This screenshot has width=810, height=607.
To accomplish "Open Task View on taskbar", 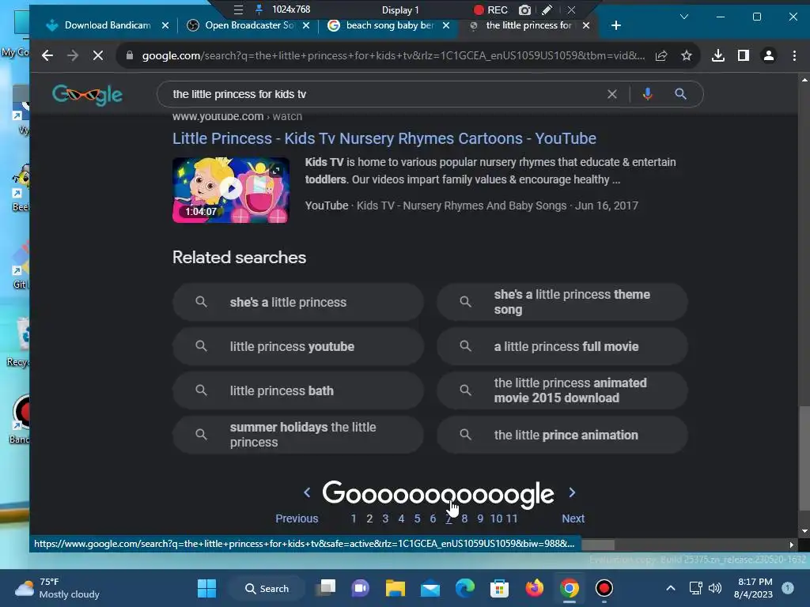I will (326, 588).
